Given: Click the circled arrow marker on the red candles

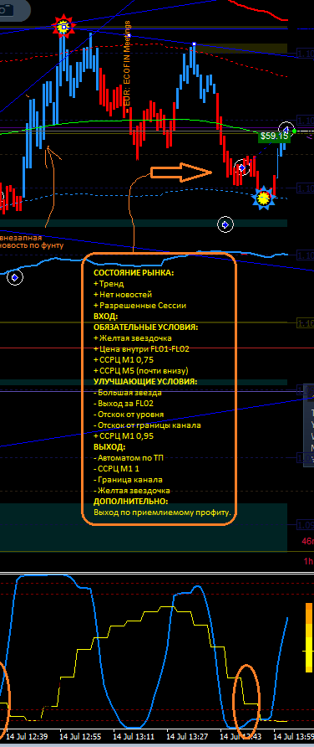Looking at the screenshot, I should 243,167.
